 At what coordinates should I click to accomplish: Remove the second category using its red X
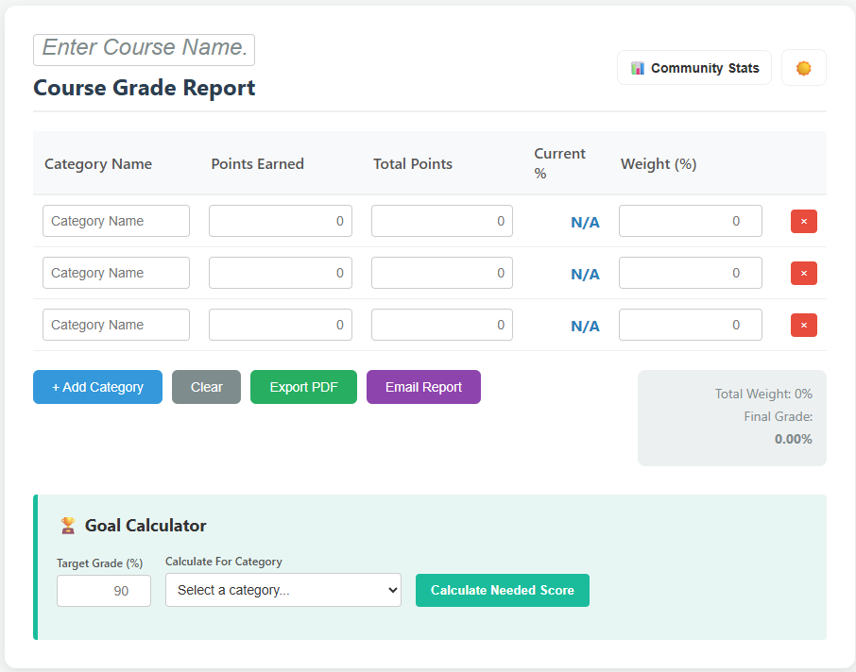803,273
